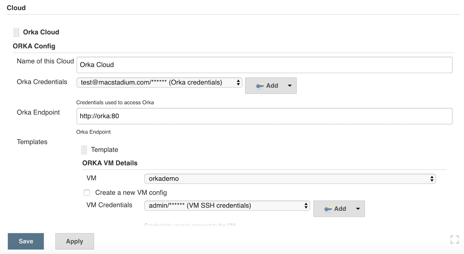Click the key icon inside the VM Credentials Add button
The image size is (464, 254).
coord(328,208)
